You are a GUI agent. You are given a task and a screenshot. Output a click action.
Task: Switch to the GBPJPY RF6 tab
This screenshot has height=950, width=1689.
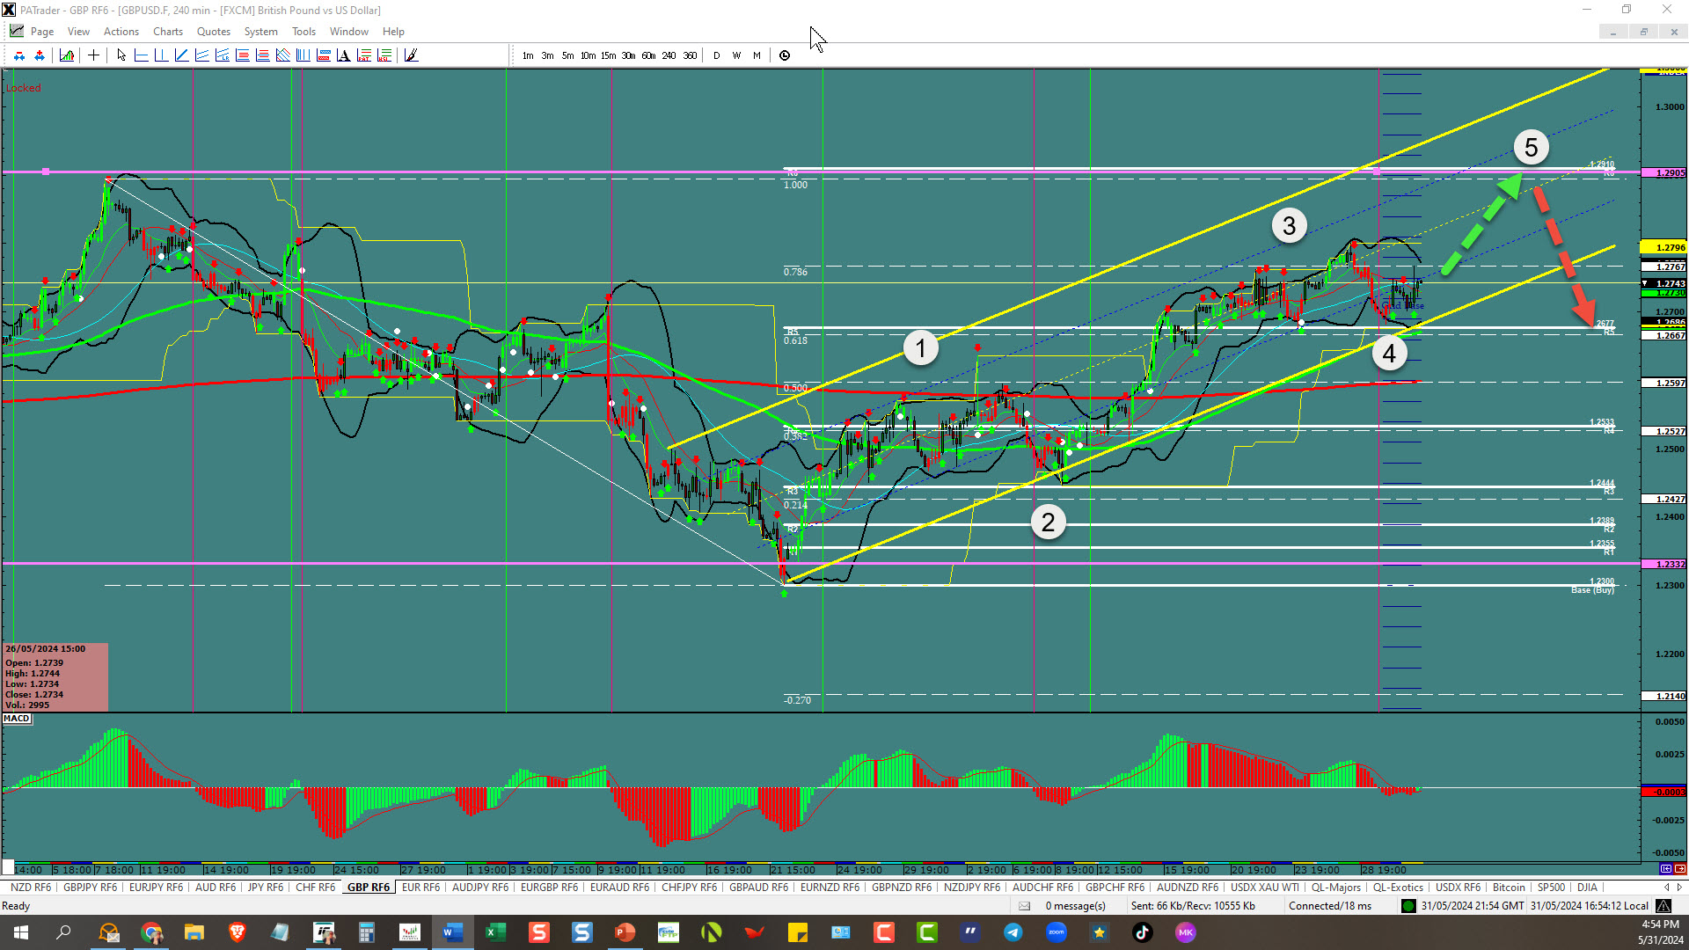click(90, 888)
